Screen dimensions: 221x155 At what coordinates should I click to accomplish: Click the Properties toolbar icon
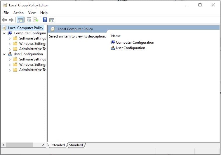[29, 20]
